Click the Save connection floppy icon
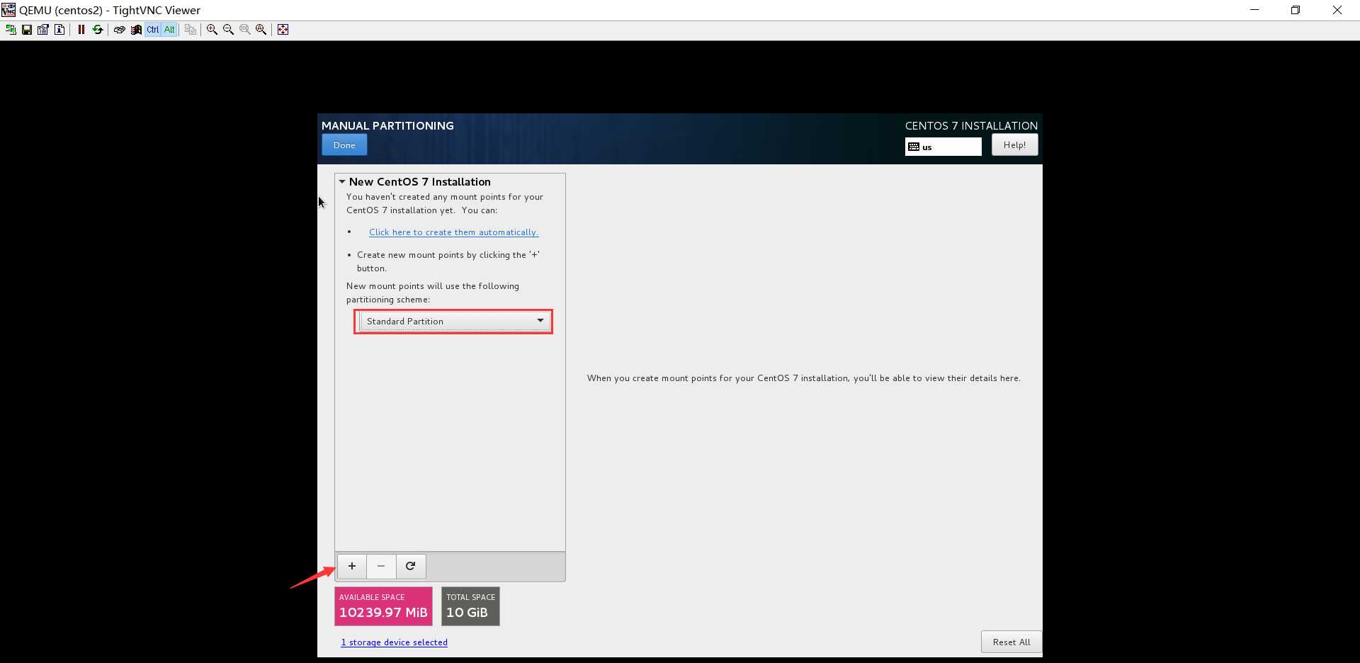1360x663 pixels. tap(27, 30)
